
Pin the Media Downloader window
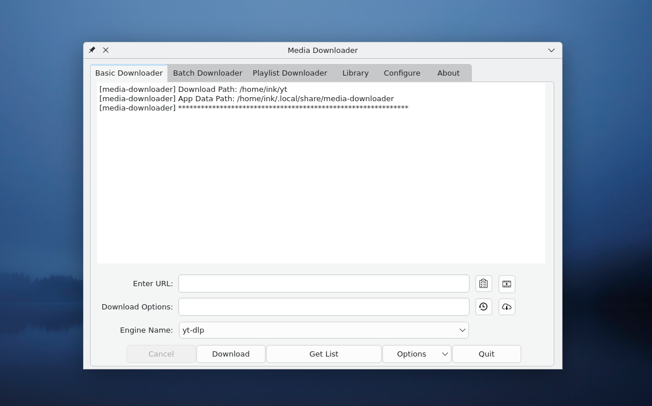pyautogui.click(x=92, y=50)
